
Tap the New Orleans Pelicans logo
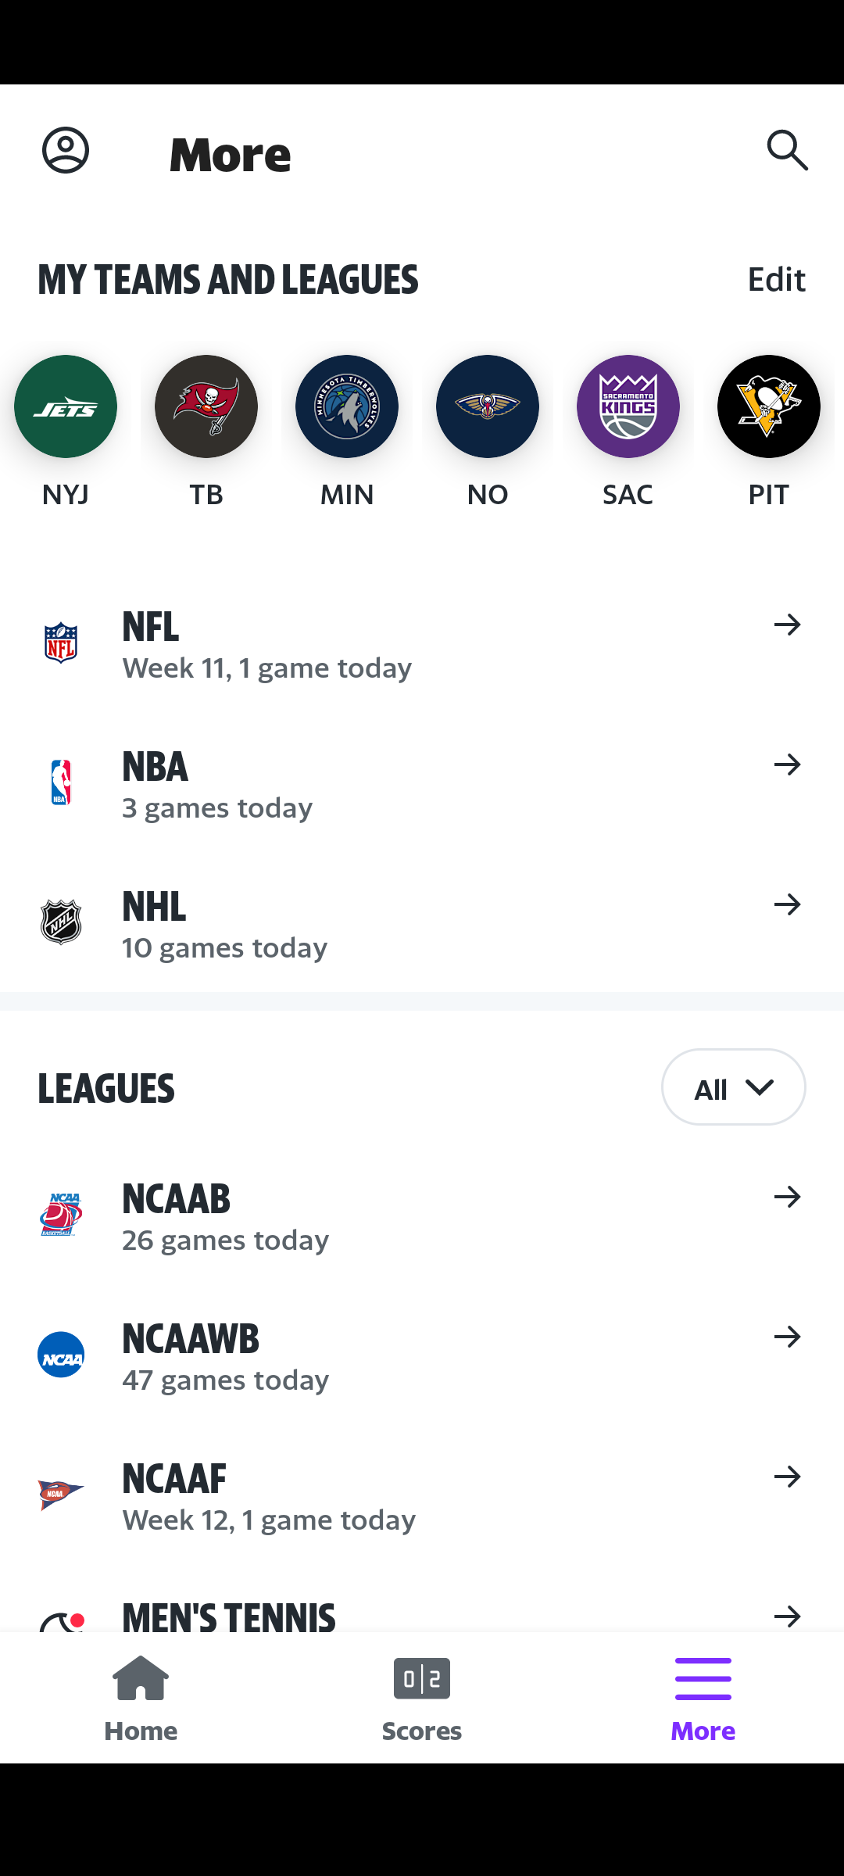488,406
